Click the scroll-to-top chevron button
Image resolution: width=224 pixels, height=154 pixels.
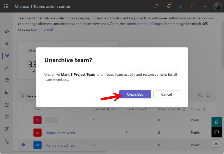(x=216, y=144)
